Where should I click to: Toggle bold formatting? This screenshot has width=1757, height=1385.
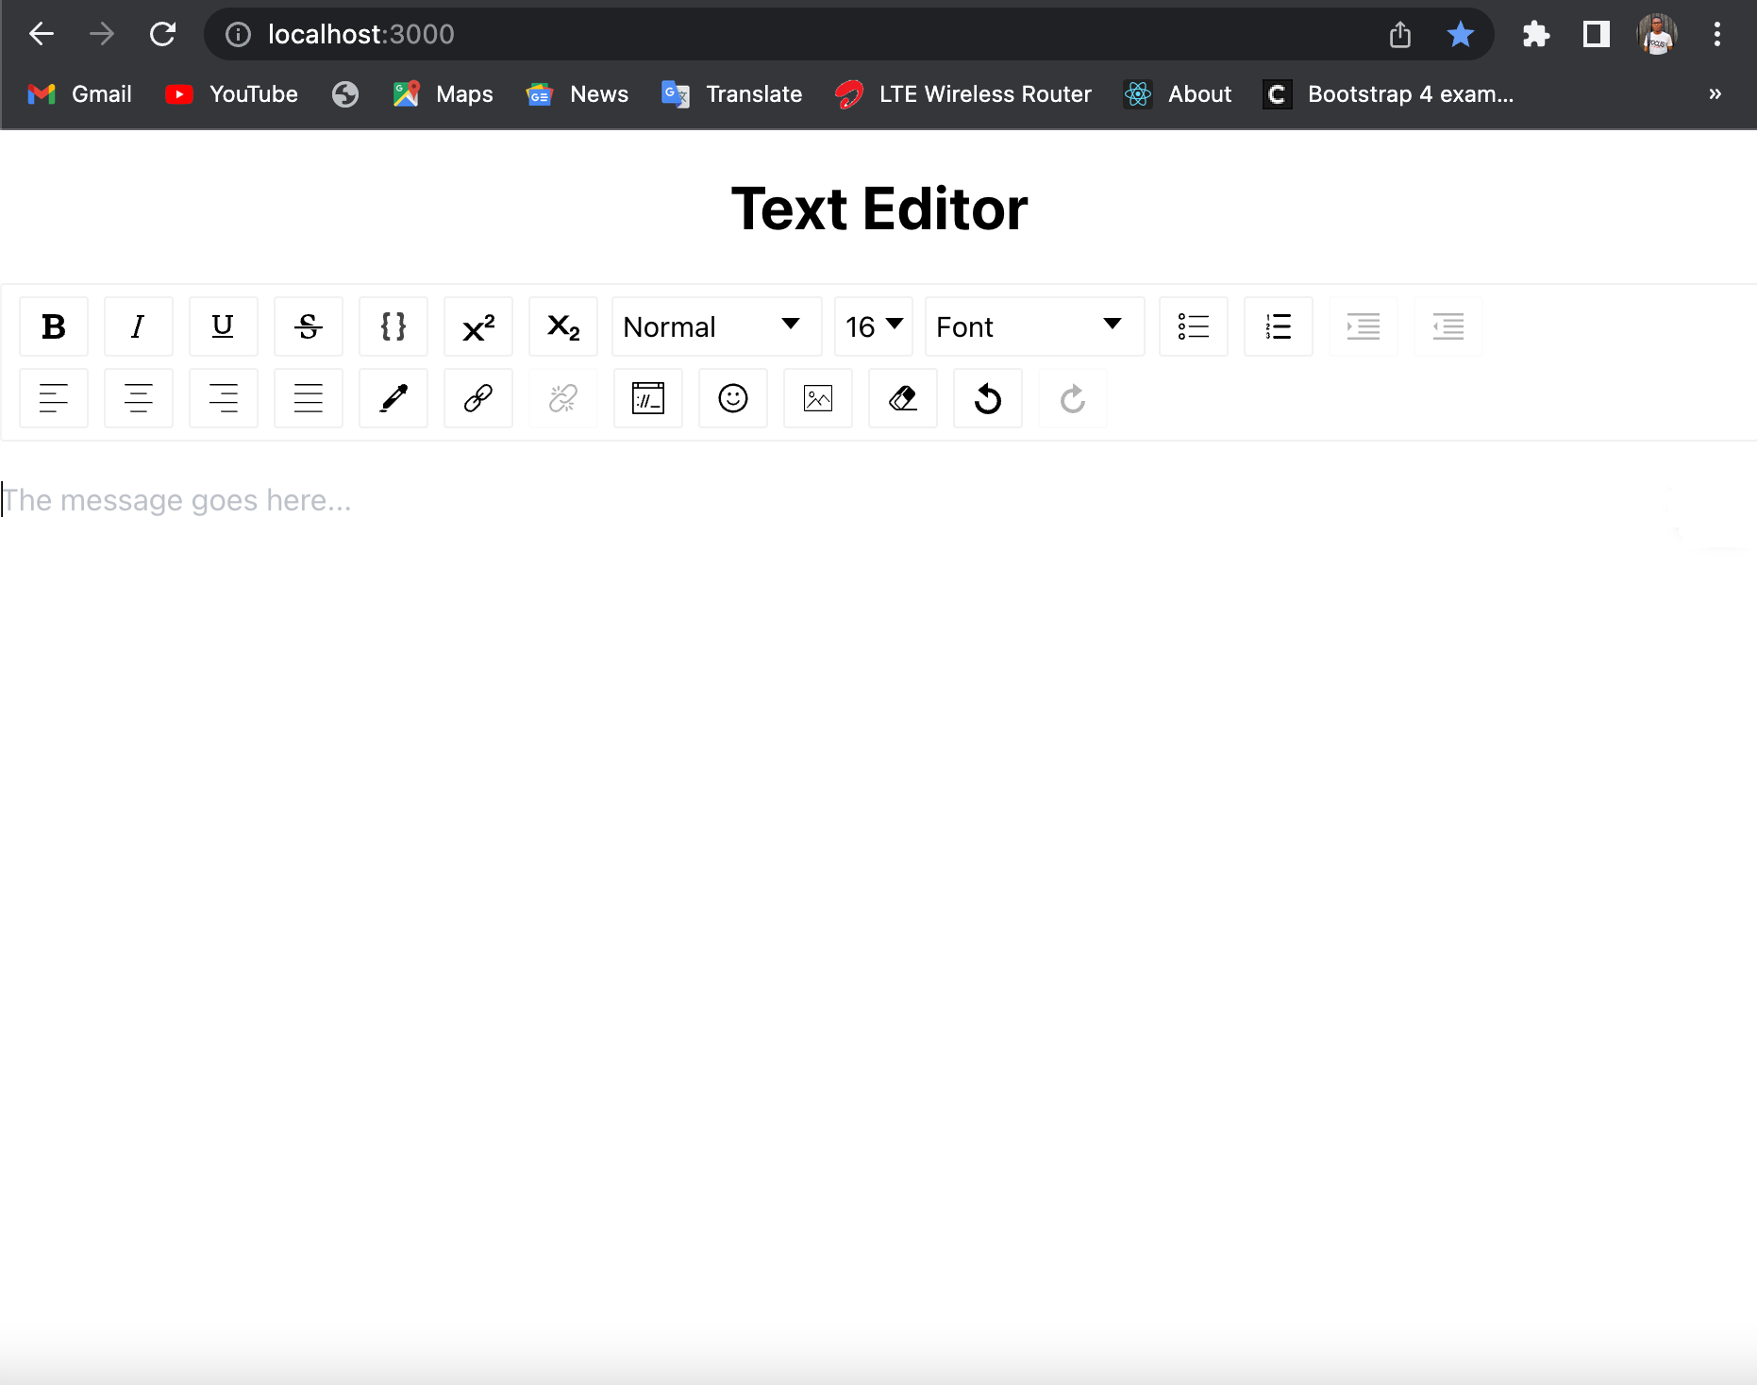(54, 326)
